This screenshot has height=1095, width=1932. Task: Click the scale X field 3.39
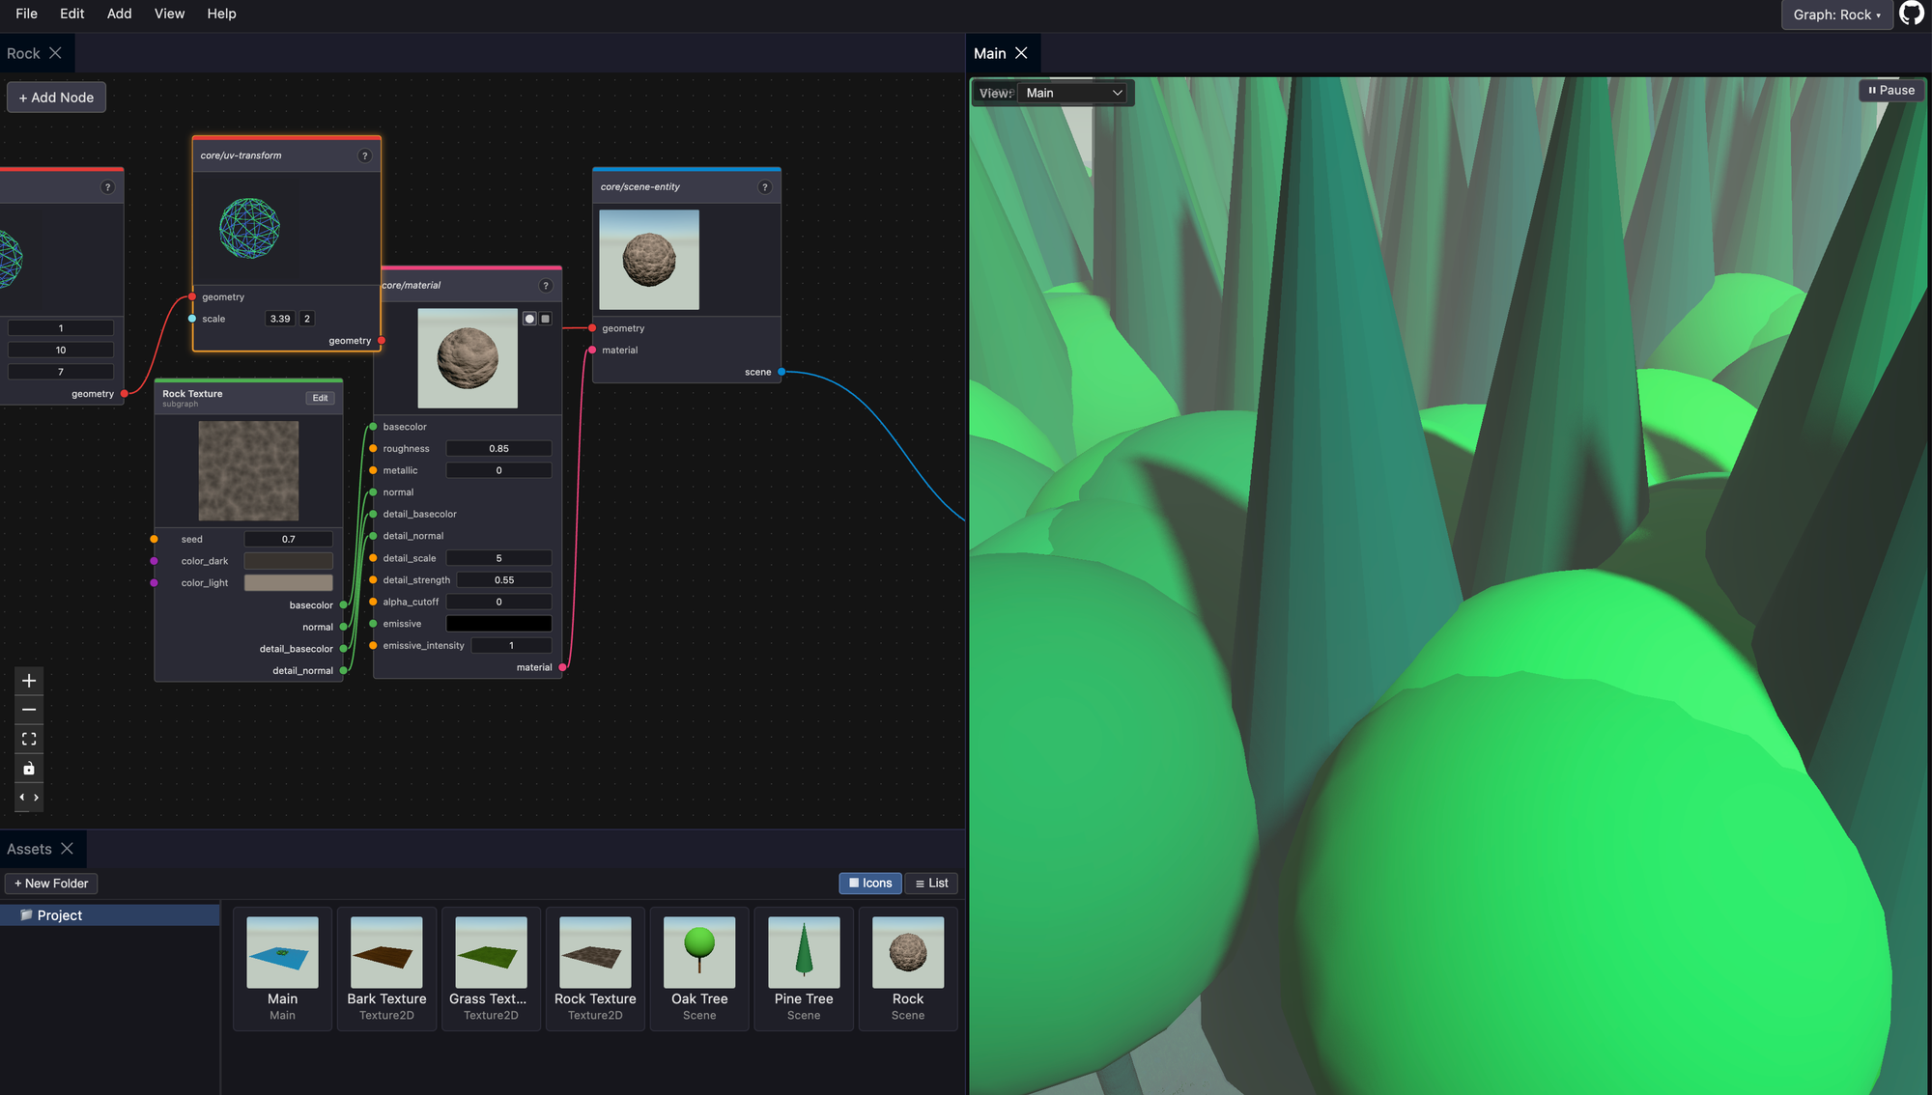coord(280,319)
